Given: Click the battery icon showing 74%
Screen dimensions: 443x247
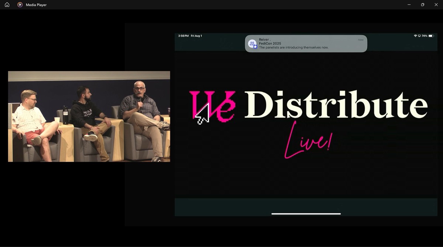Looking at the screenshot, I should (x=431, y=36).
